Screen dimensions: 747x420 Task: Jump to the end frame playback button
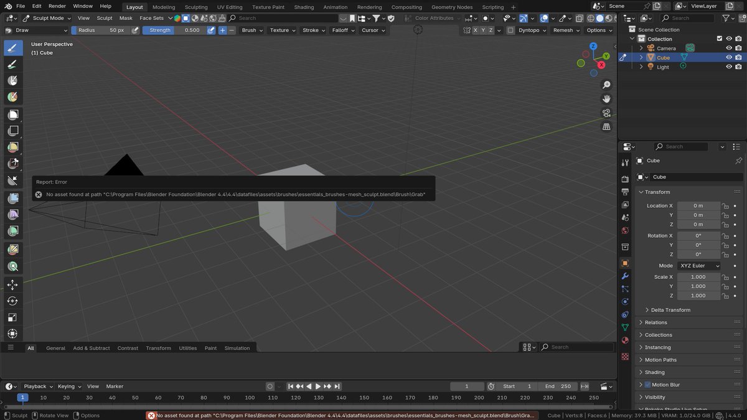(x=337, y=386)
